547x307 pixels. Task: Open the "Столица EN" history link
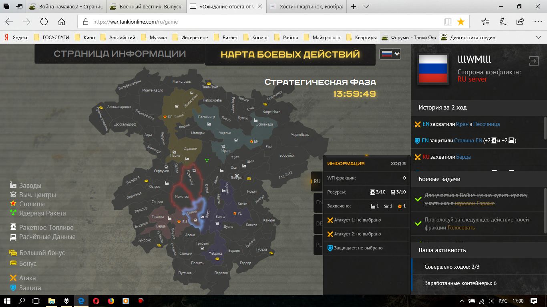(469, 141)
